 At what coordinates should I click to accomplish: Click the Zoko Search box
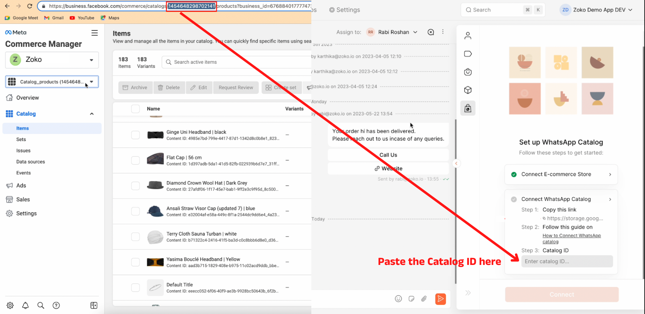(503, 10)
